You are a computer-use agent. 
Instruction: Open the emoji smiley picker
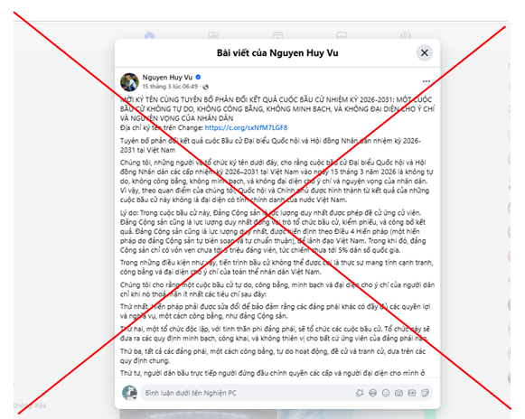(x=386, y=393)
